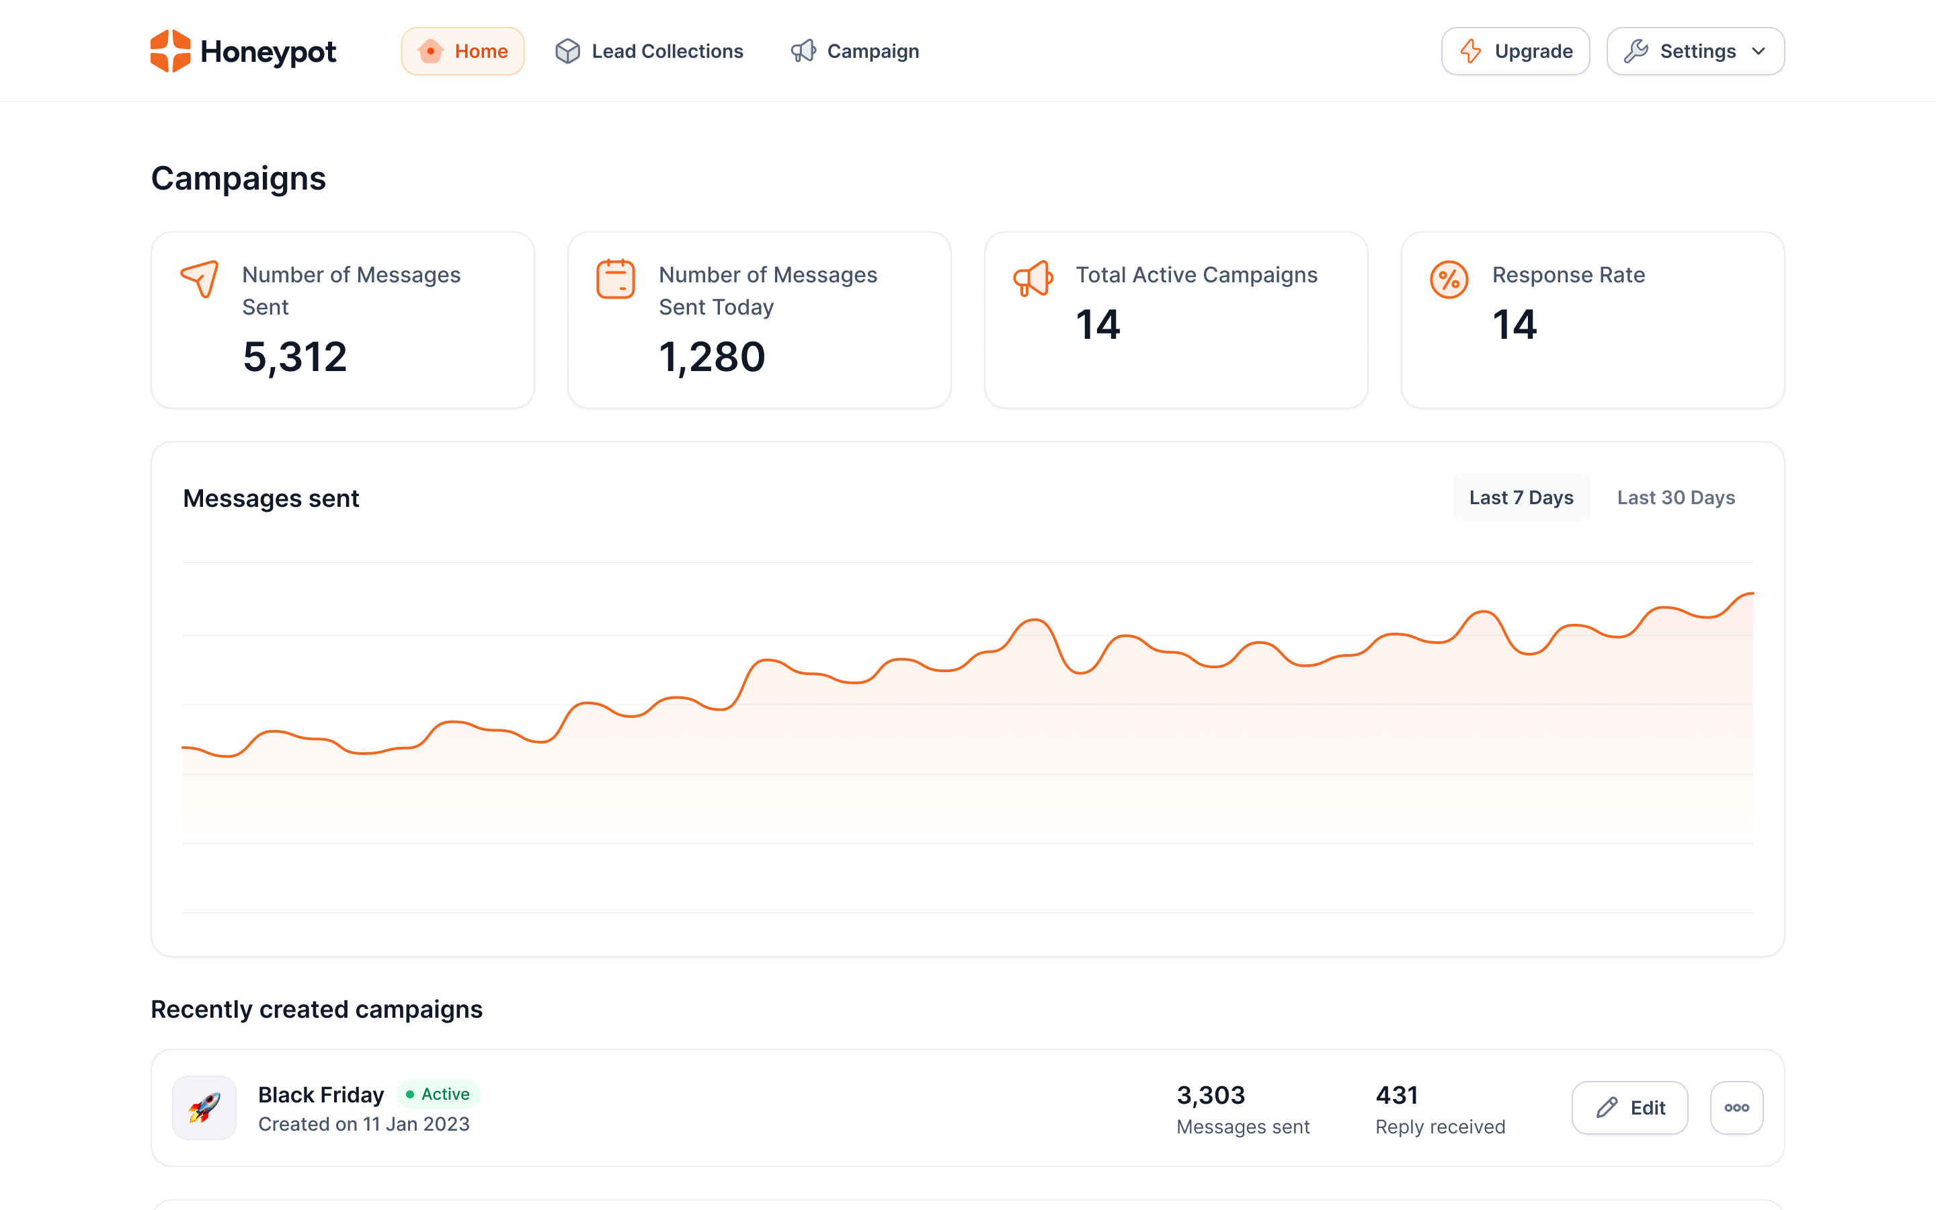This screenshot has height=1210, width=1936.
Task: Click the cube Lead Collections icon
Action: pos(567,51)
